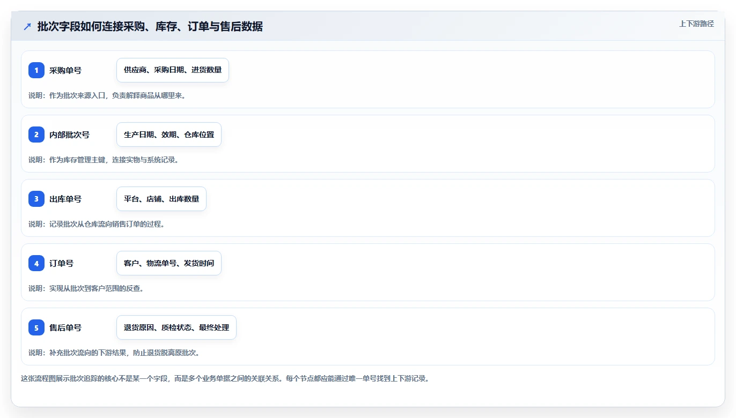
Task: Click the 内部批次号 node label
Action: pyautogui.click(x=69, y=135)
